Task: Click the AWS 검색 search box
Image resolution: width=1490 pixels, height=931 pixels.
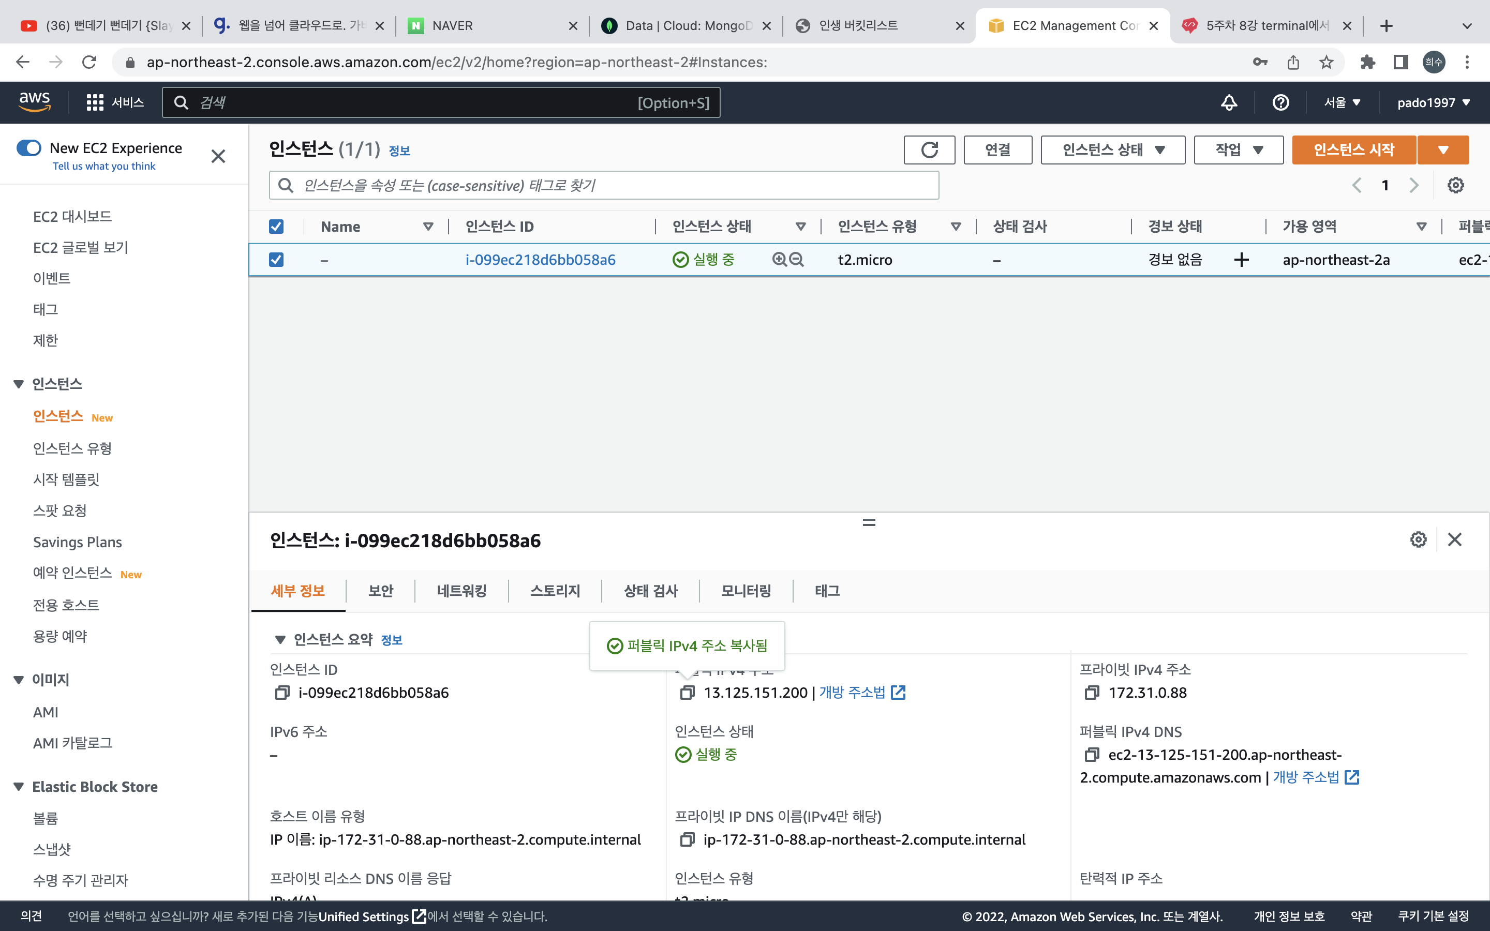Action: [441, 102]
